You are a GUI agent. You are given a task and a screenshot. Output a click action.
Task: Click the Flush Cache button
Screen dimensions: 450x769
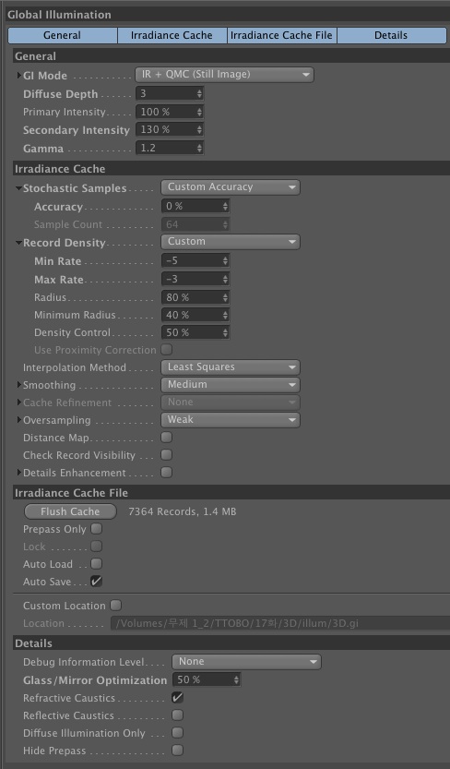pos(70,511)
